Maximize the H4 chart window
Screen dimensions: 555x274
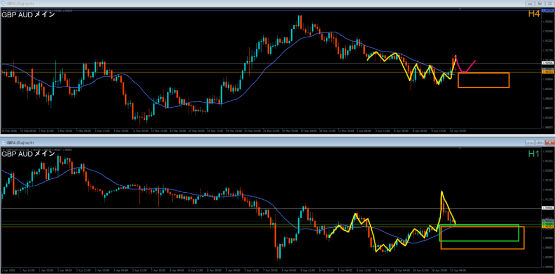pos(539,3)
